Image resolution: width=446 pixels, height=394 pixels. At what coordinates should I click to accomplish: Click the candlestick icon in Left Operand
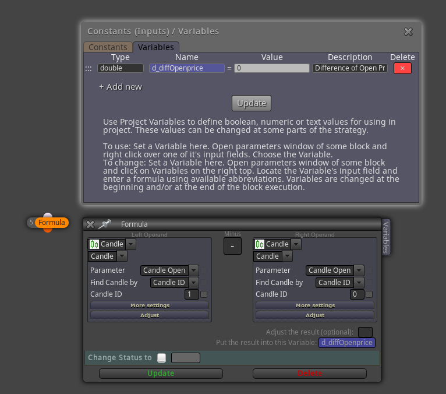[94, 244]
